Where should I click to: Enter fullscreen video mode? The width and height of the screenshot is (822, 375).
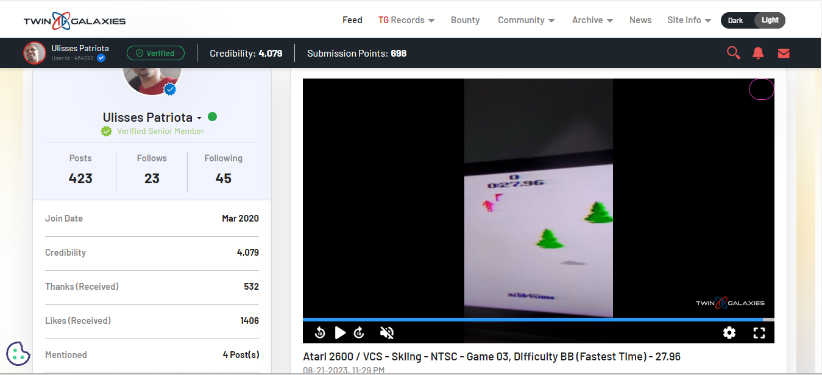[759, 332]
